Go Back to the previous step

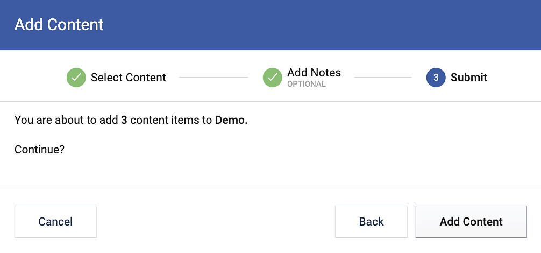(x=371, y=222)
